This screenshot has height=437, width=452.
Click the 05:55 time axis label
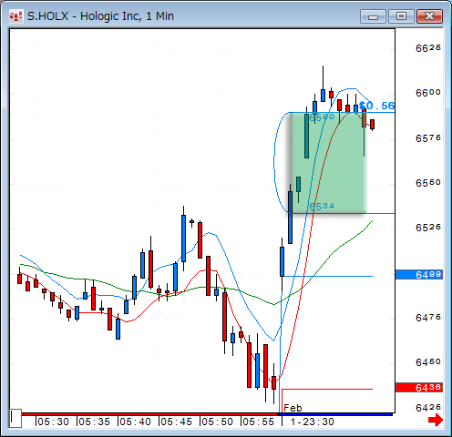tap(258, 422)
